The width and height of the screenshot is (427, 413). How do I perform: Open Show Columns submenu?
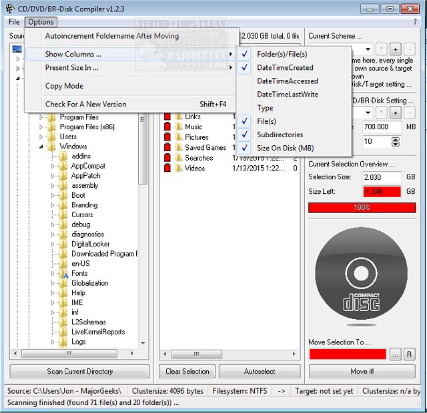pyautogui.click(x=131, y=54)
